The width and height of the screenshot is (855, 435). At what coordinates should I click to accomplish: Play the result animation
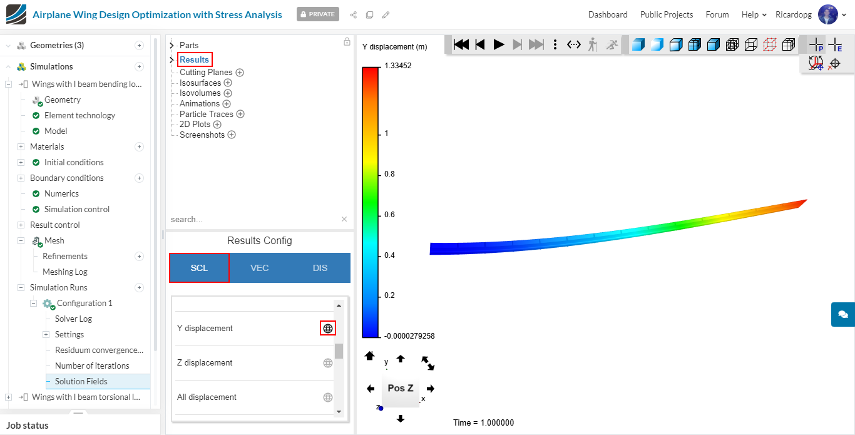pos(499,44)
